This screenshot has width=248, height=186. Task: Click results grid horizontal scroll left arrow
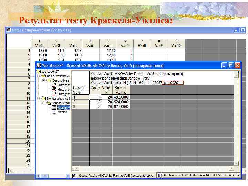click(x=76, y=168)
